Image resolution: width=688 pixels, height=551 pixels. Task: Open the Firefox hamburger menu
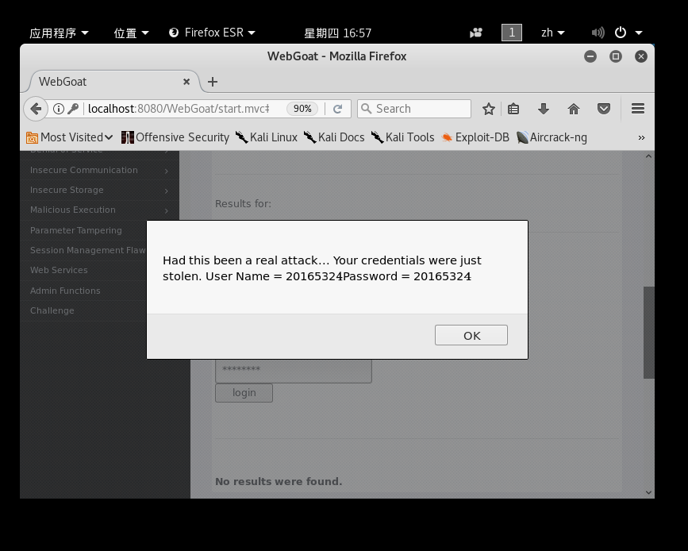pos(637,109)
